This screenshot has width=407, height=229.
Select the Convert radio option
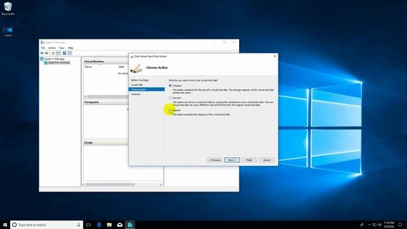point(170,98)
